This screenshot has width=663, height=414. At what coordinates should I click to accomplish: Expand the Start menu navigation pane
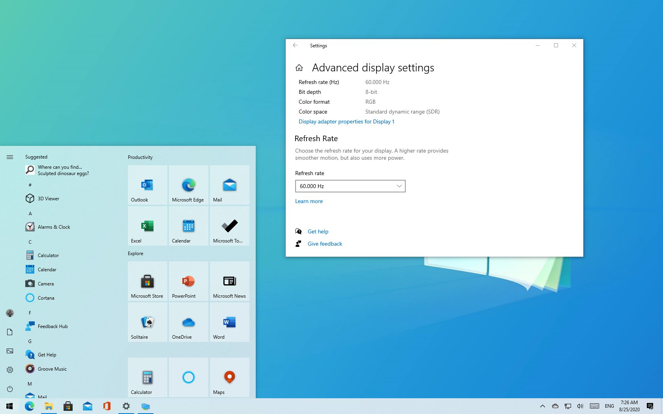[x=9, y=157]
